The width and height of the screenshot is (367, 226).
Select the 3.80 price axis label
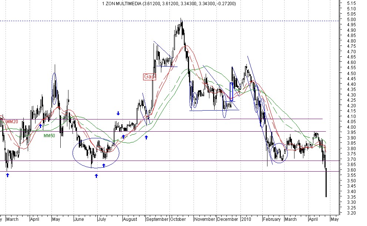tap(352, 149)
